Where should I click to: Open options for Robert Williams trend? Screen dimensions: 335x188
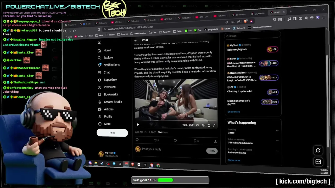277,151
